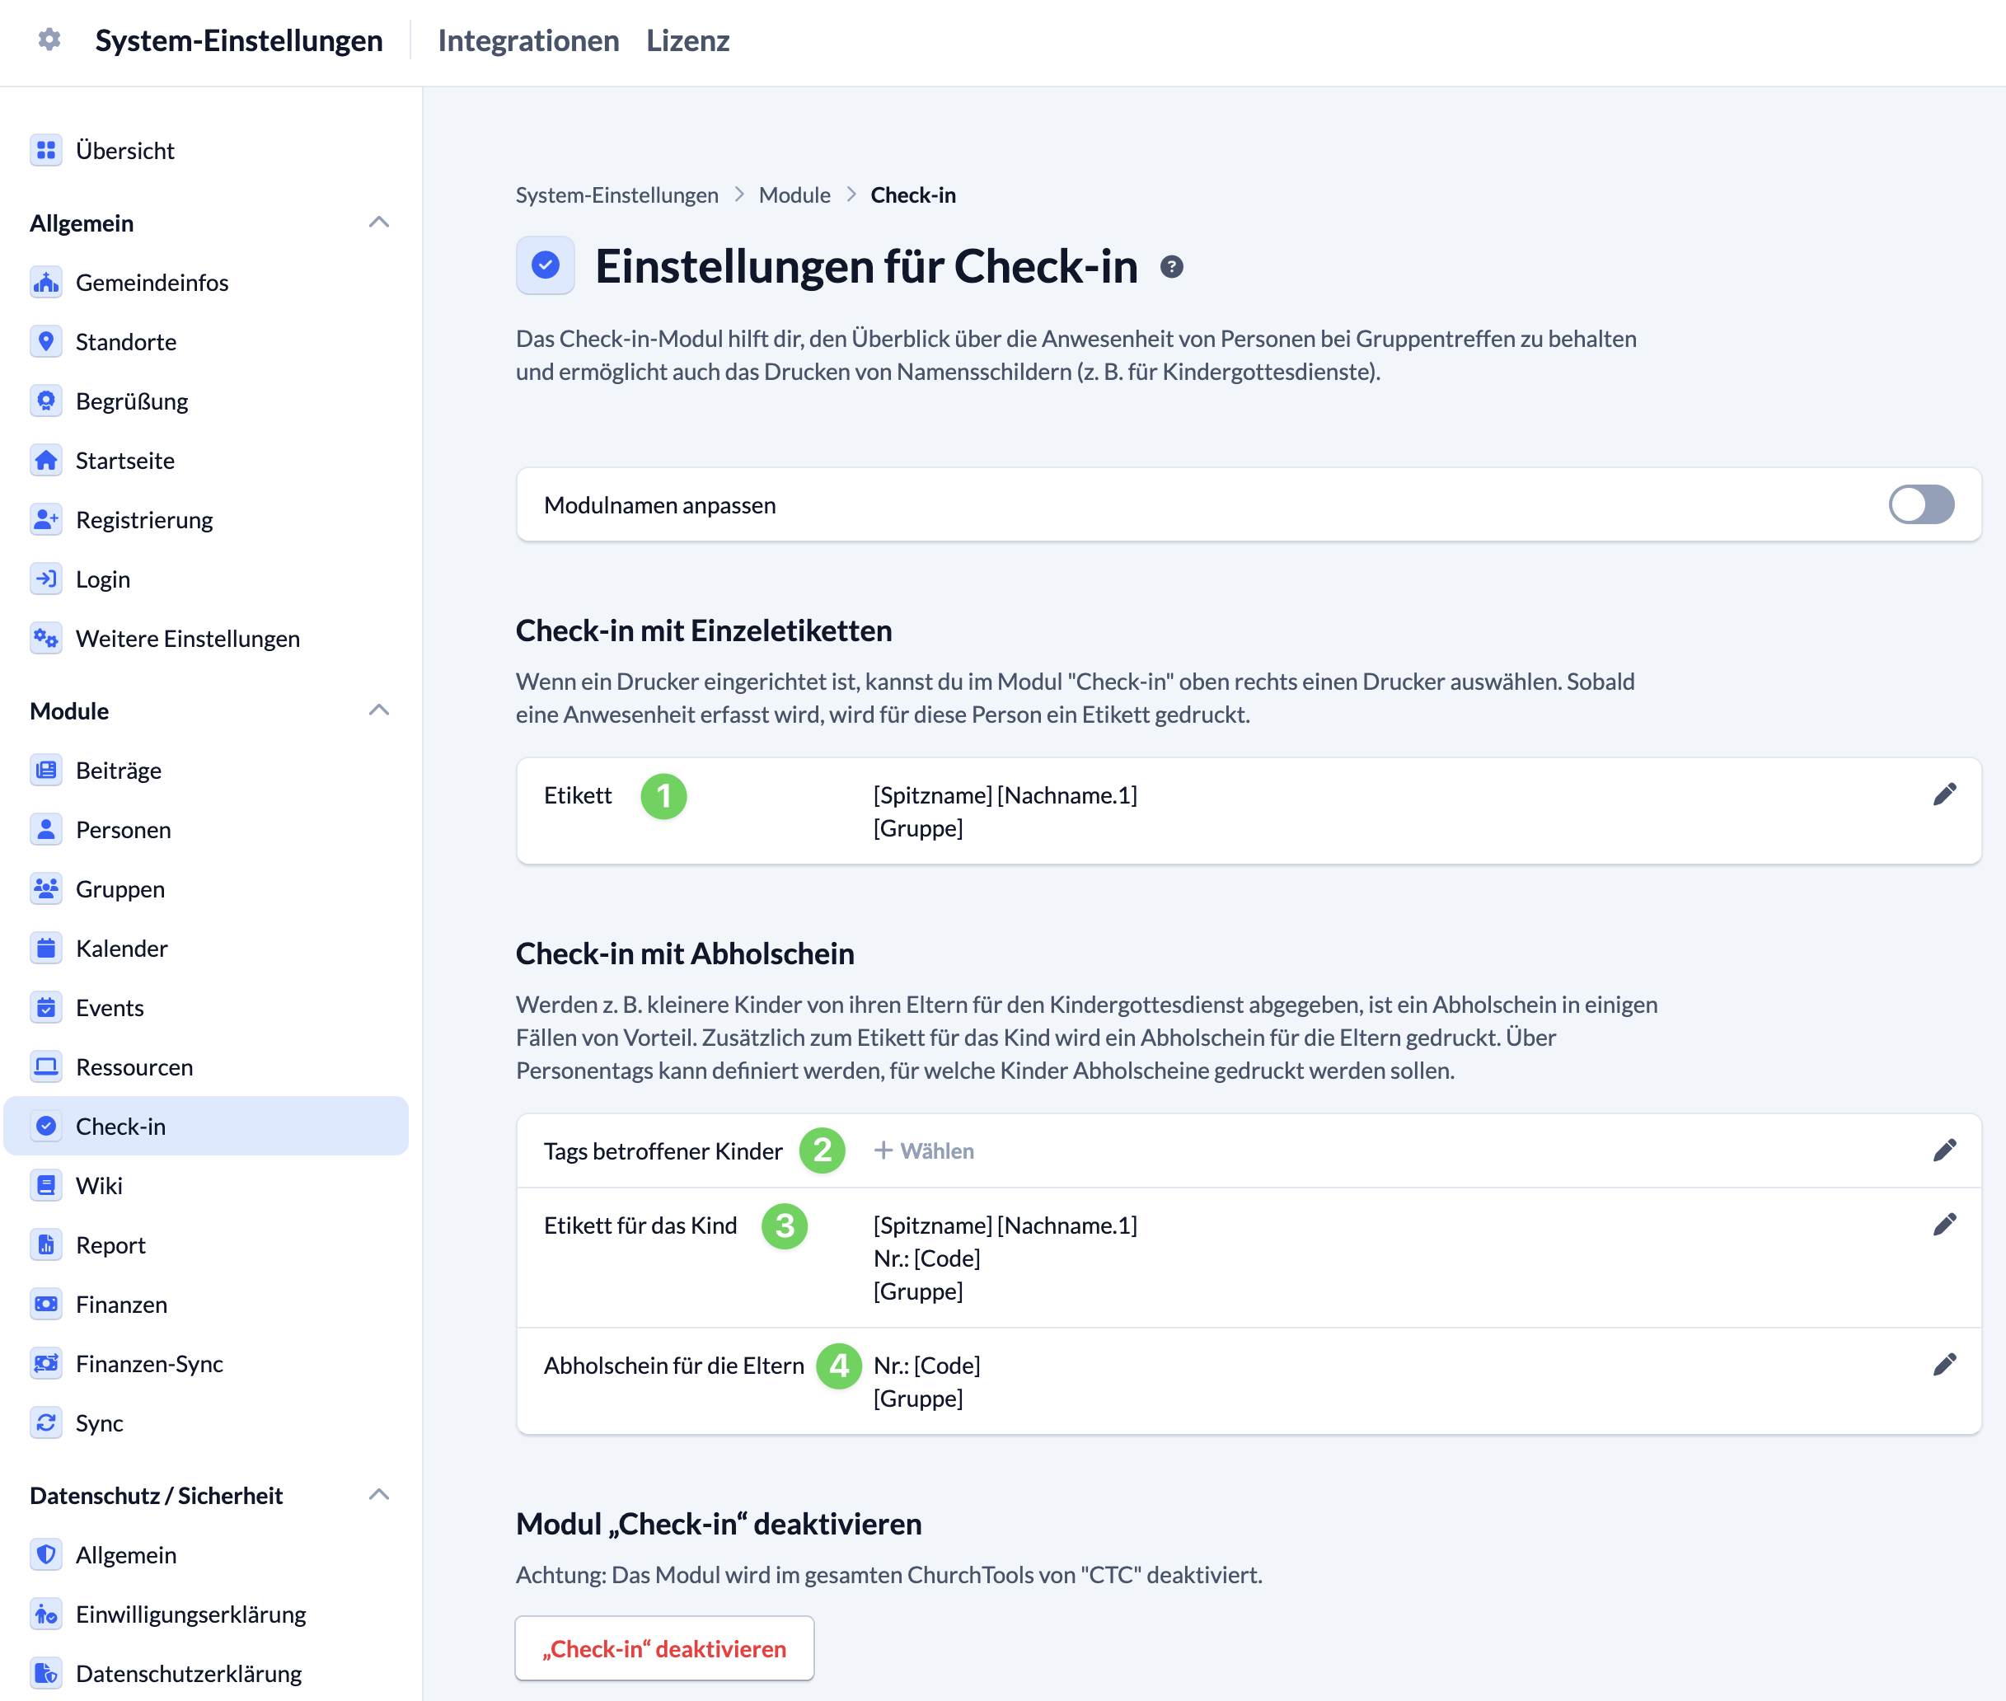Screen dimensions: 2006x1701
Task: Click + Wählen to choose child tags
Action: [x=924, y=1150]
